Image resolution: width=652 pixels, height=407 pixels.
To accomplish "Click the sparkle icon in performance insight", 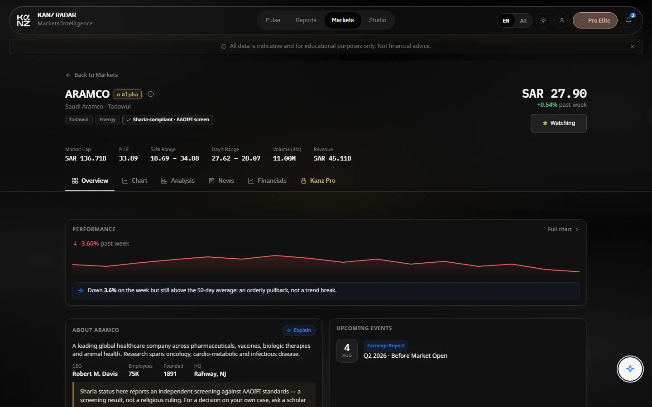I will point(81,290).
